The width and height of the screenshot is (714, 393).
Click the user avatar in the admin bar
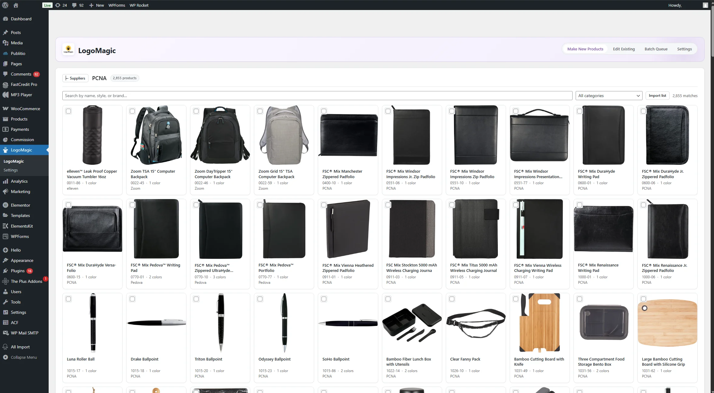tap(705, 5)
